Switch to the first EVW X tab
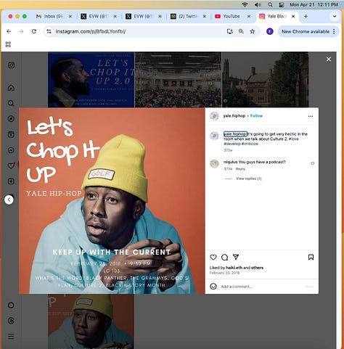 click(99, 17)
